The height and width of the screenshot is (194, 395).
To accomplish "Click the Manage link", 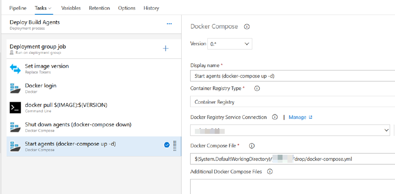I will tap(300, 117).
